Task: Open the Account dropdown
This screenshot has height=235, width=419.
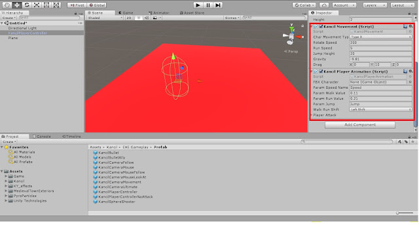Action: pos(344,5)
